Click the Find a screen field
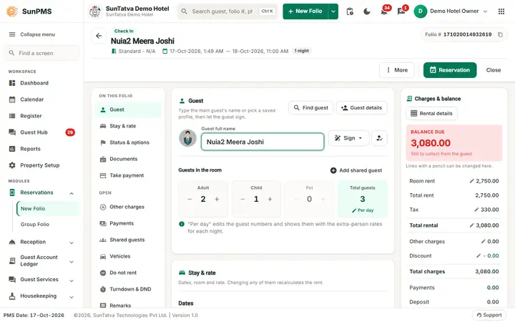 coord(41,53)
